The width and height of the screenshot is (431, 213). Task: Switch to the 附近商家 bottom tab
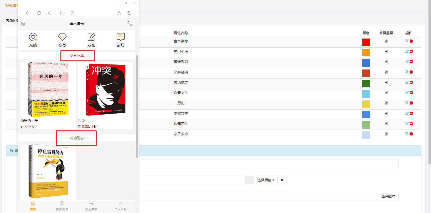91,206
